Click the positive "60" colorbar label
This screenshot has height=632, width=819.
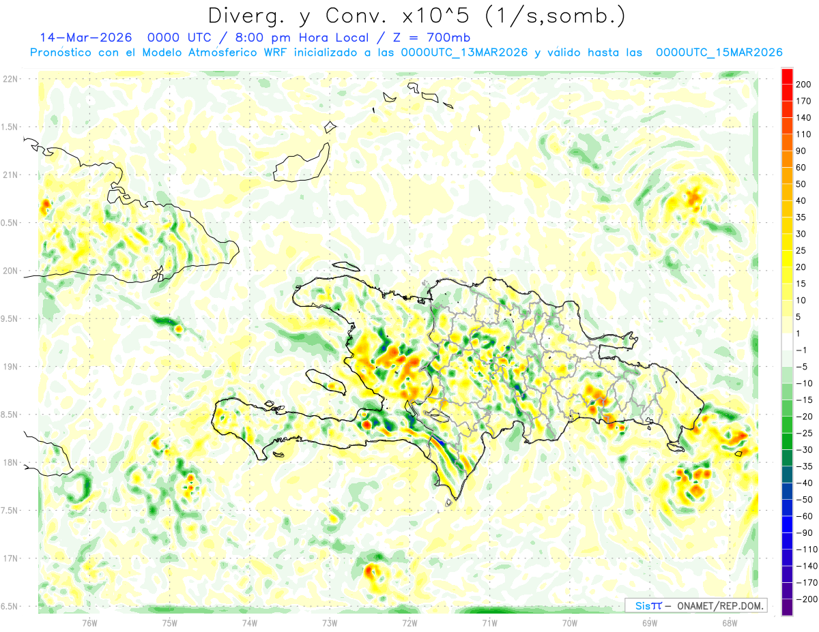[801, 168]
